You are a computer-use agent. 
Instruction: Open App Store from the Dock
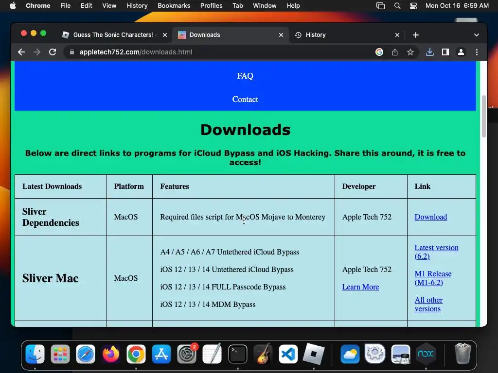click(161, 354)
